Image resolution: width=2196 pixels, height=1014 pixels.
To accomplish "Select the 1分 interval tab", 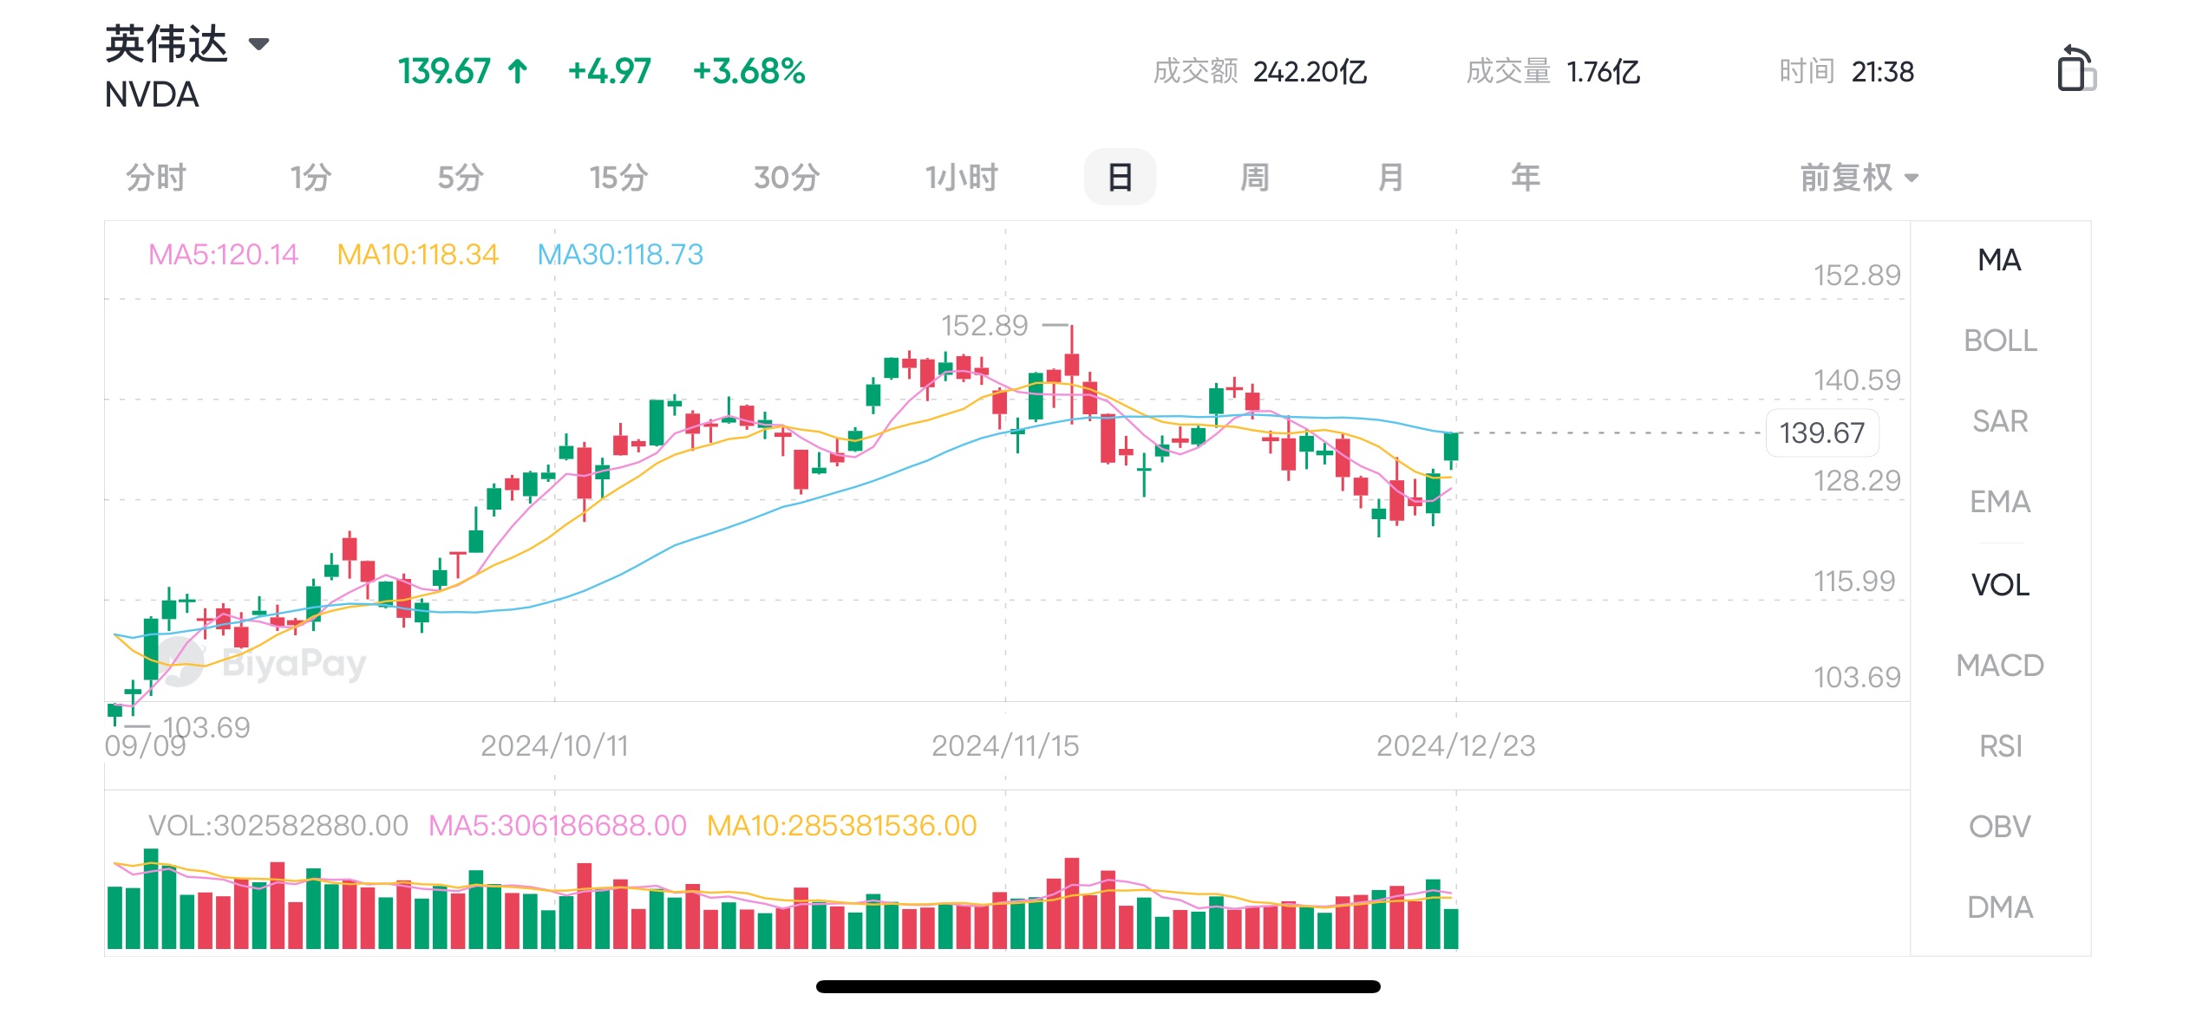I will (310, 178).
